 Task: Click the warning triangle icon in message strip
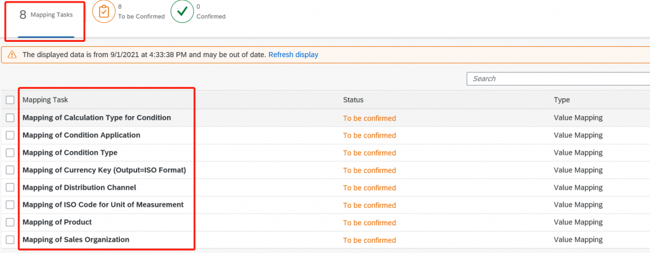coord(12,55)
